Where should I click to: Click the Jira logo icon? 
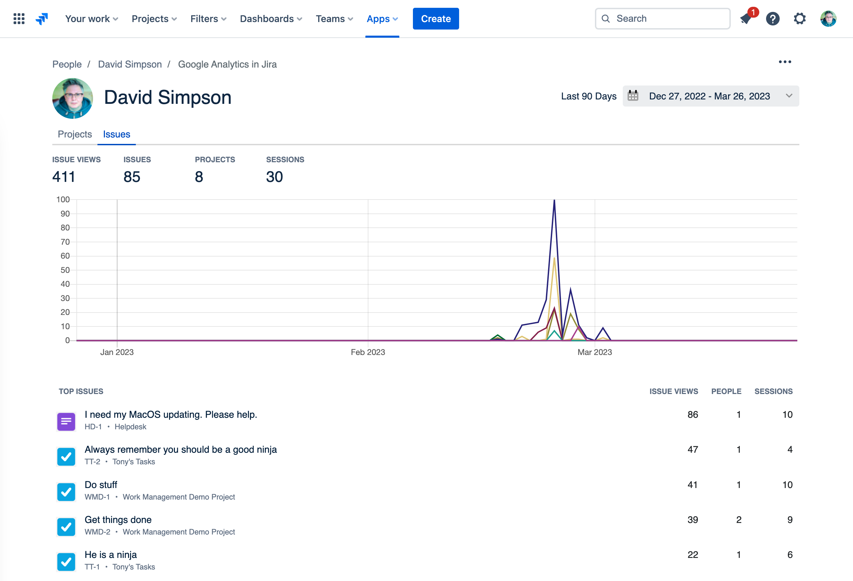(x=42, y=19)
